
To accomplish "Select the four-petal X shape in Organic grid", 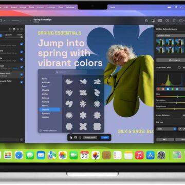I will [83, 126].
